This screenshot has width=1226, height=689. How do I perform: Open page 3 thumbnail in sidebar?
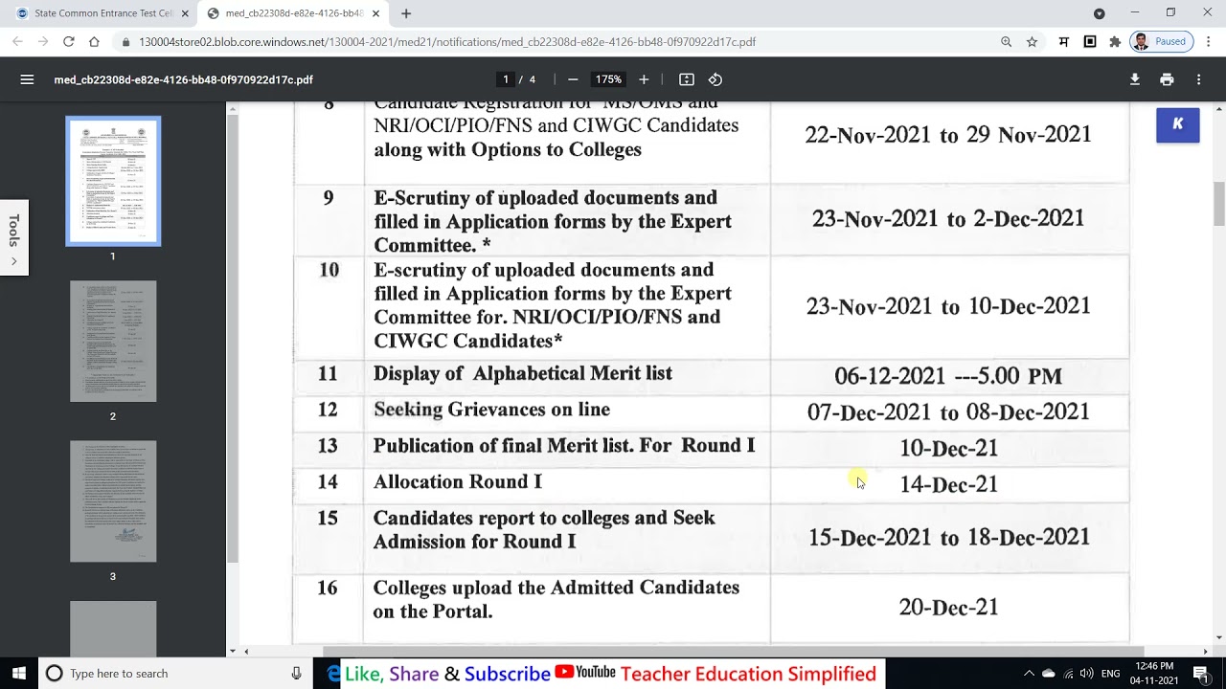point(113,500)
